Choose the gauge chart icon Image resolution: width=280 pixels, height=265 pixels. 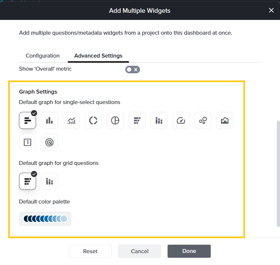[x=181, y=120]
